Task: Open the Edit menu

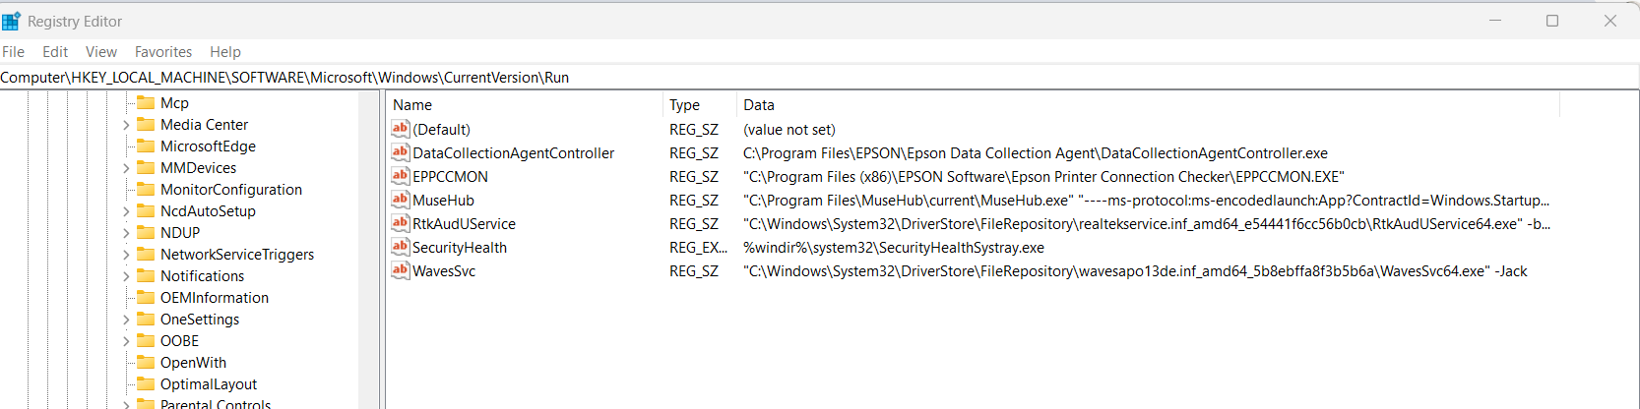Action: pos(55,52)
